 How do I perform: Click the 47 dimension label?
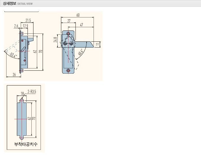[x=81, y=25]
